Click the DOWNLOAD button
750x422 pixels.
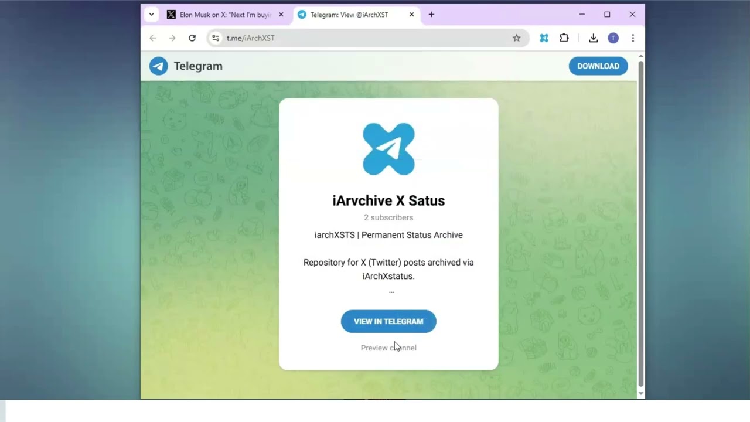click(598, 66)
